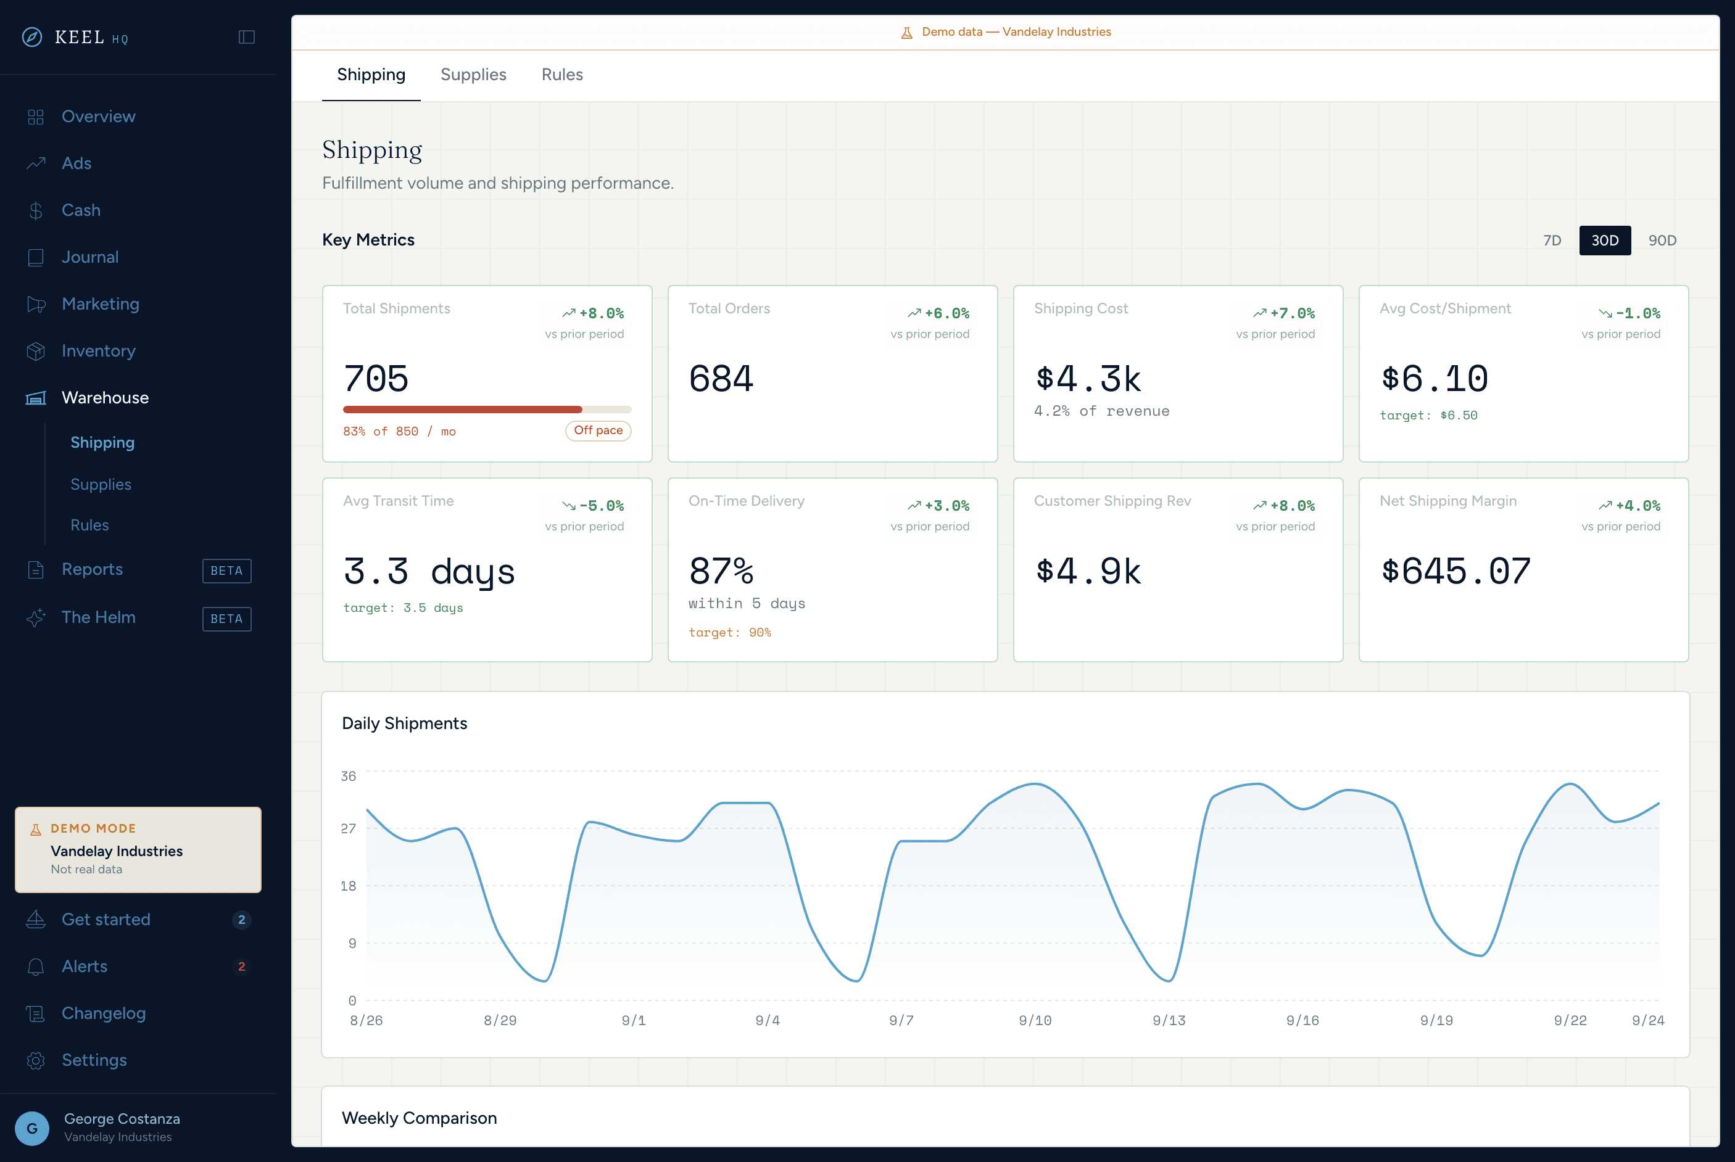This screenshot has height=1162, width=1735.
Task: Open the Demo Mode Vandelay Industries card
Action: 139,850
